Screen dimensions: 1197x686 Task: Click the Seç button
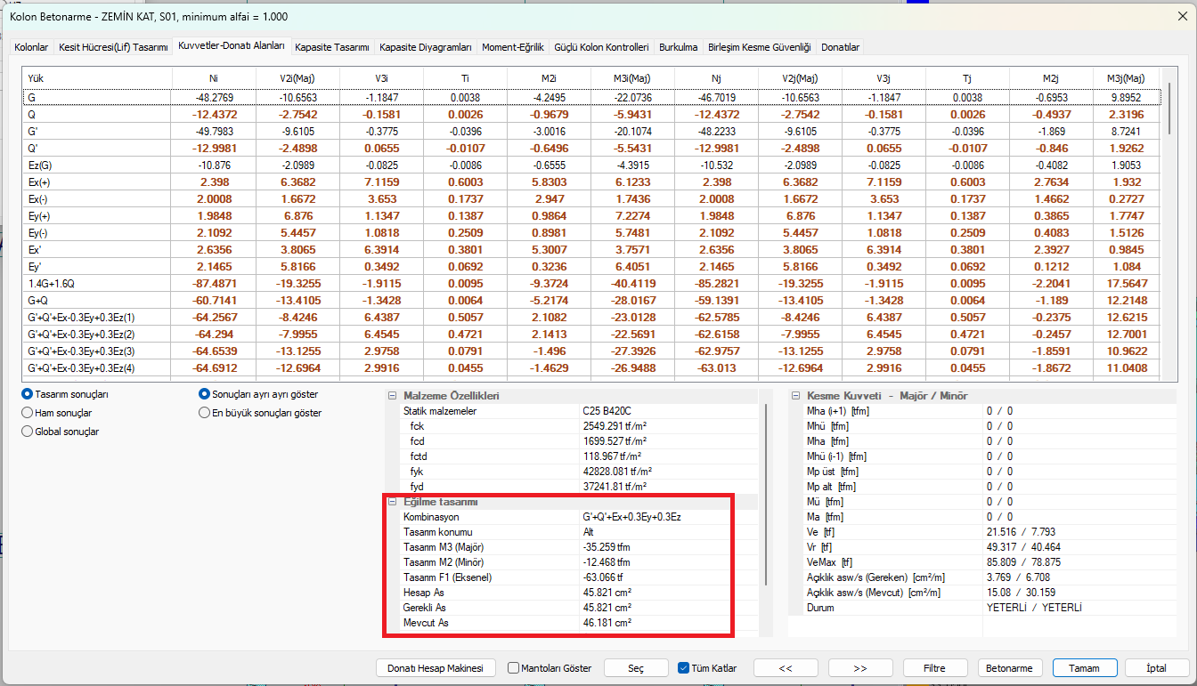click(636, 668)
